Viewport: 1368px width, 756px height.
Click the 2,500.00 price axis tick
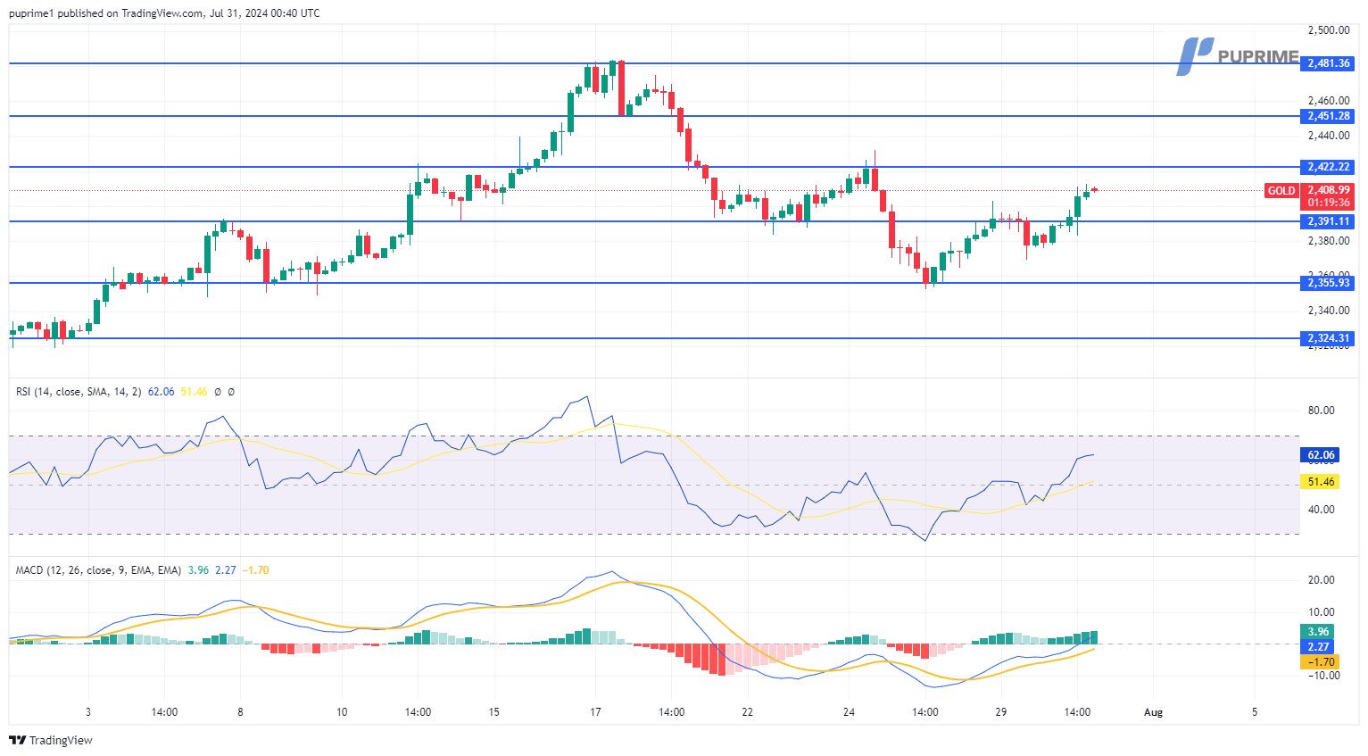pos(1328,30)
